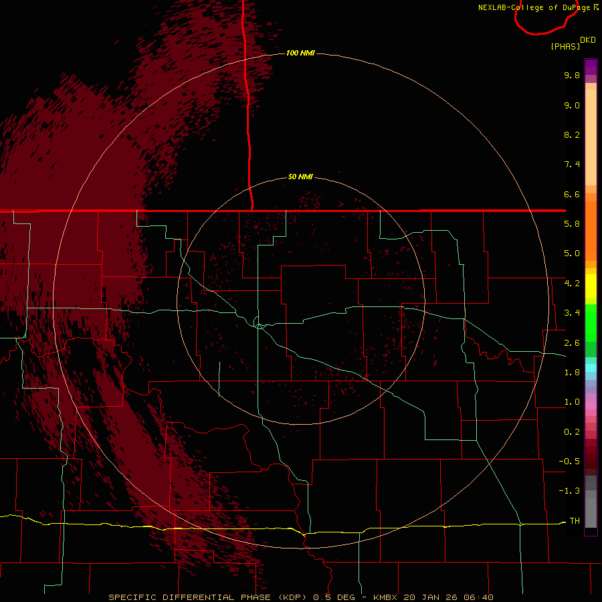Click the gray bottom color bar segment
The width and height of the screenshot is (602, 602).
pos(591,512)
